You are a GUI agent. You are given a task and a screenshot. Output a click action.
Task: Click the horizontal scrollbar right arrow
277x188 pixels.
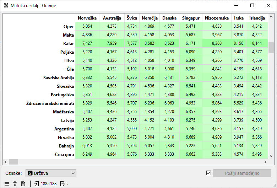point(265,162)
